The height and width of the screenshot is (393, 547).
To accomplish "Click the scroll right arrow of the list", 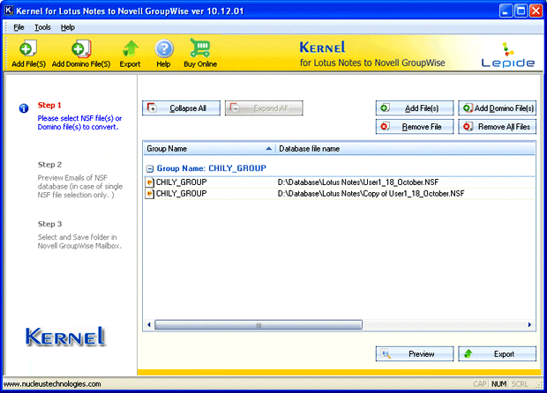I will coord(529,325).
